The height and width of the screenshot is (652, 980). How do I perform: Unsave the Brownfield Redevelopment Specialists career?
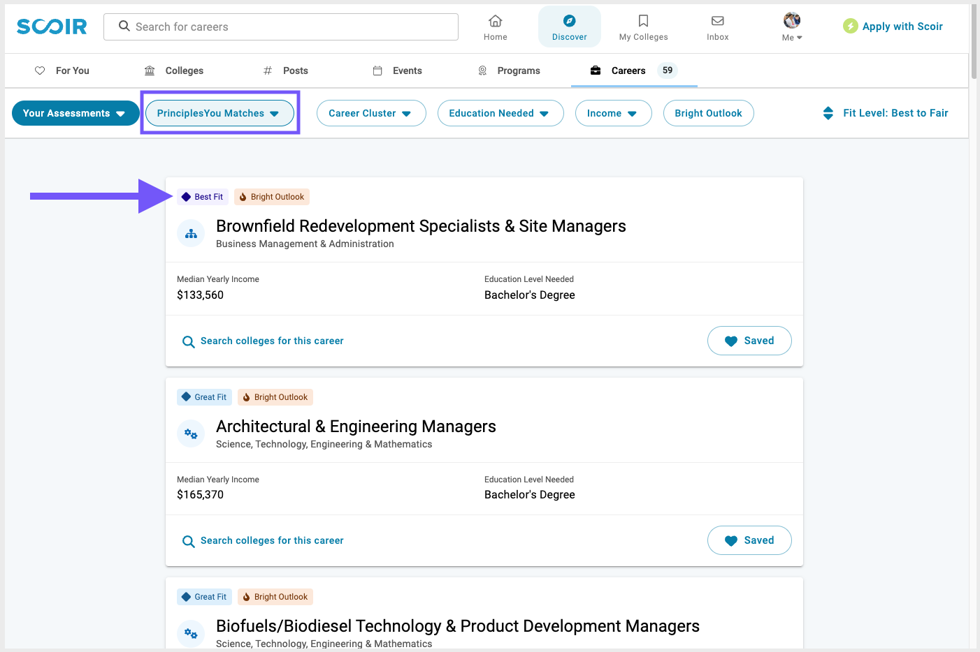(x=749, y=341)
